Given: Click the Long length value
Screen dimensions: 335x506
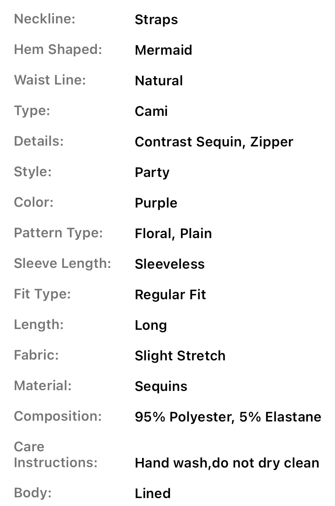Looking at the screenshot, I should tap(151, 325).
